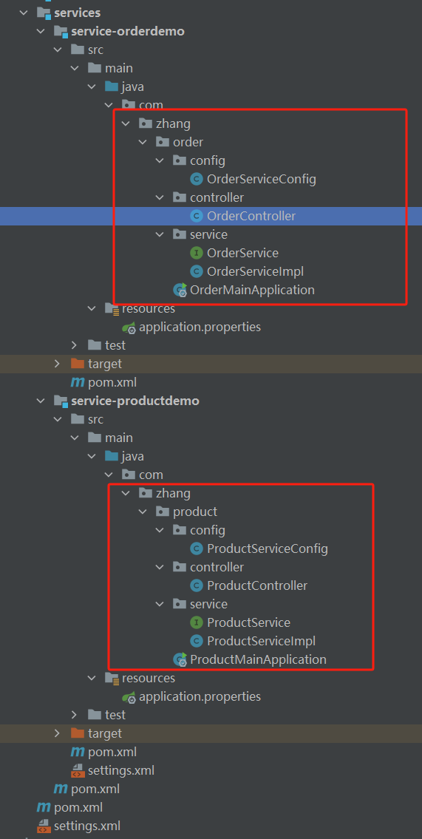The height and width of the screenshot is (839, 422).
Task: Click the ProductService interface icon
Action: click(x=197, y=623)
